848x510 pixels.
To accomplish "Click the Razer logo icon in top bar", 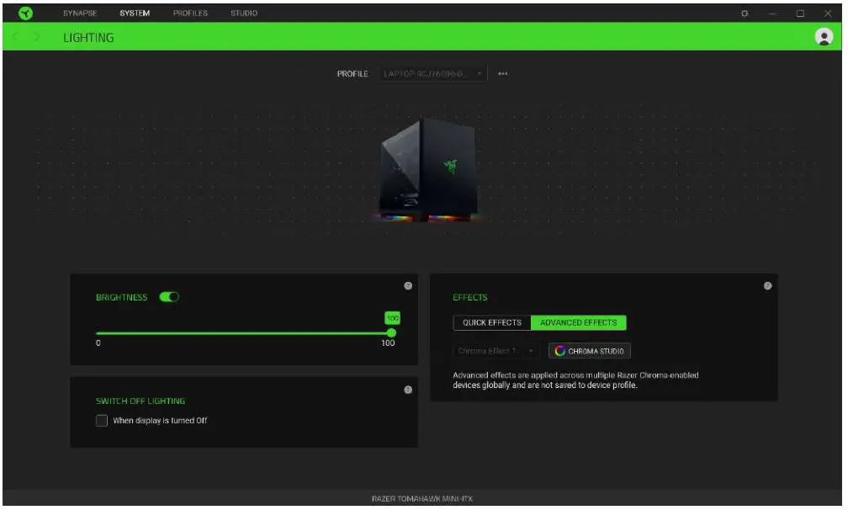I will point(25,13).
